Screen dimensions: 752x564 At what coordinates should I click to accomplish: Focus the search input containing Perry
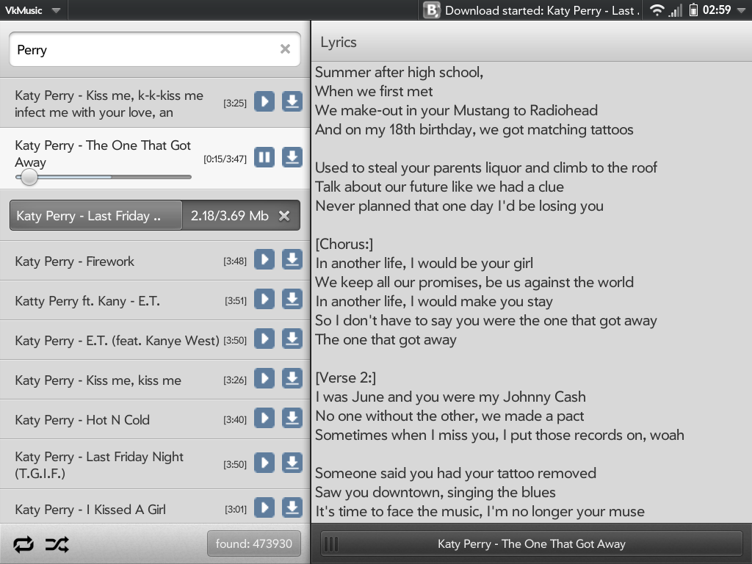[x=143, y=49]
